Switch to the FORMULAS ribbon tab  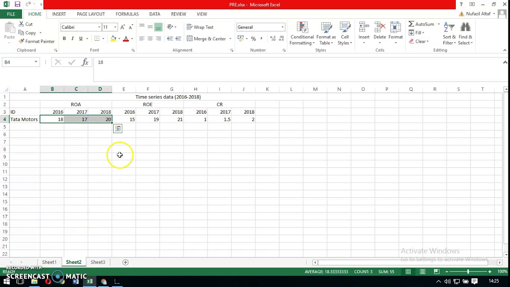click(x=127, y=14)
